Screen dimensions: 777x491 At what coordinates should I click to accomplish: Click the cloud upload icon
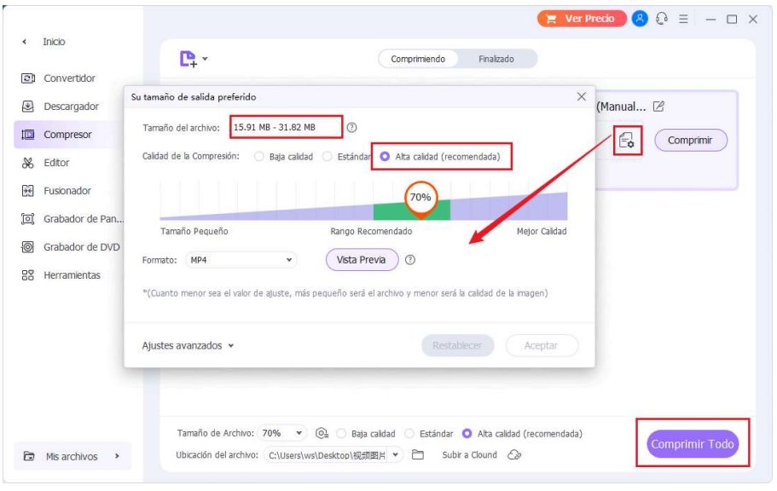coord(513,455)
